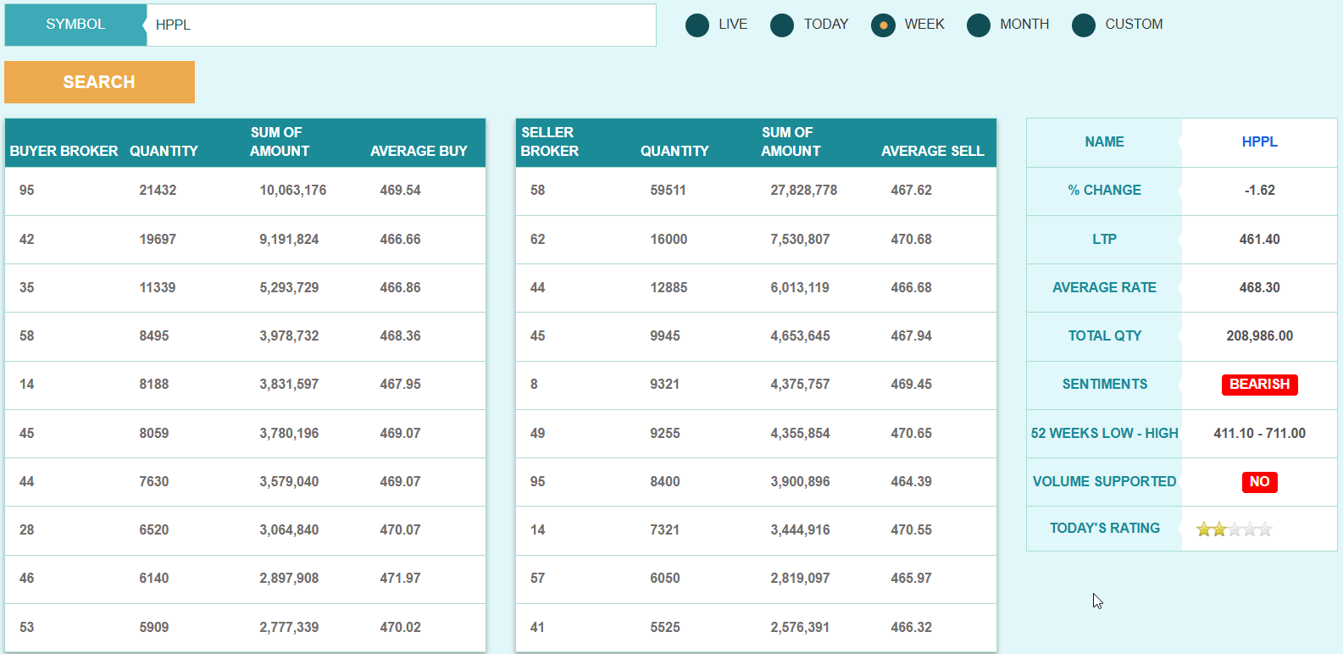Image resolution: width=1343 pixels, height=654 pixels.
Task: Click the AVERAGE BUY column header
Action: (x=419, y=151)
